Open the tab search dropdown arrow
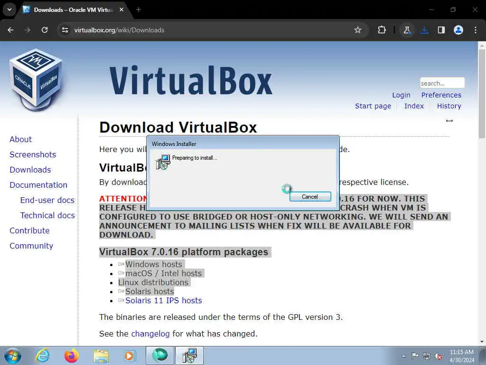The height and width of the screenshot is (365, 486). click(x=9, y=10)
